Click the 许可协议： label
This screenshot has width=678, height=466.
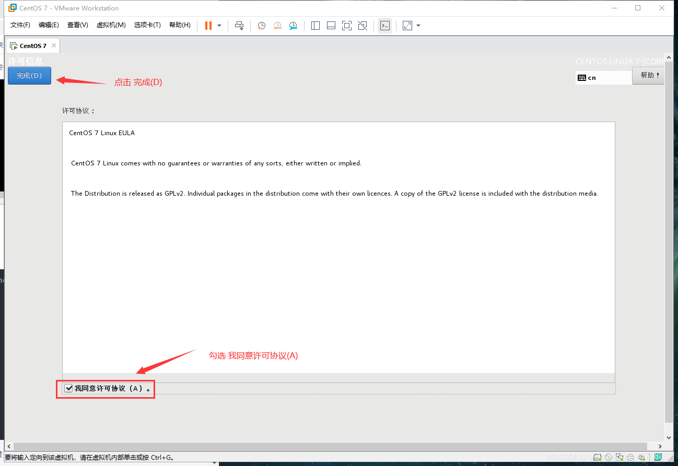pyautogui.click(x=79, y=111)
